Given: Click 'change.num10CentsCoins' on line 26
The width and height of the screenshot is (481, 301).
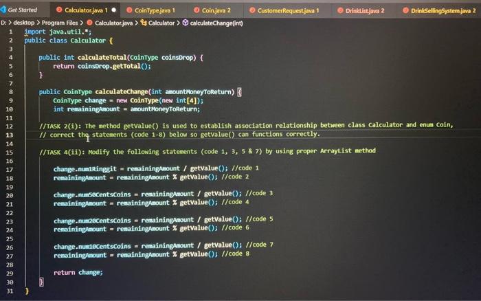Looking at the screenshot, I should click(92, 247).
